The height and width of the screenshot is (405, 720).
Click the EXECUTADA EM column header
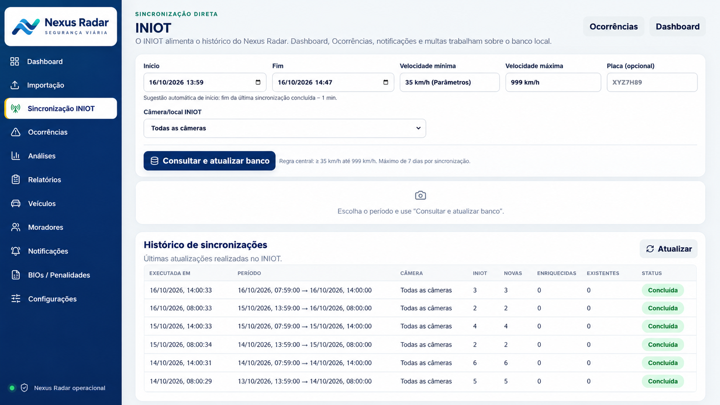170,273
